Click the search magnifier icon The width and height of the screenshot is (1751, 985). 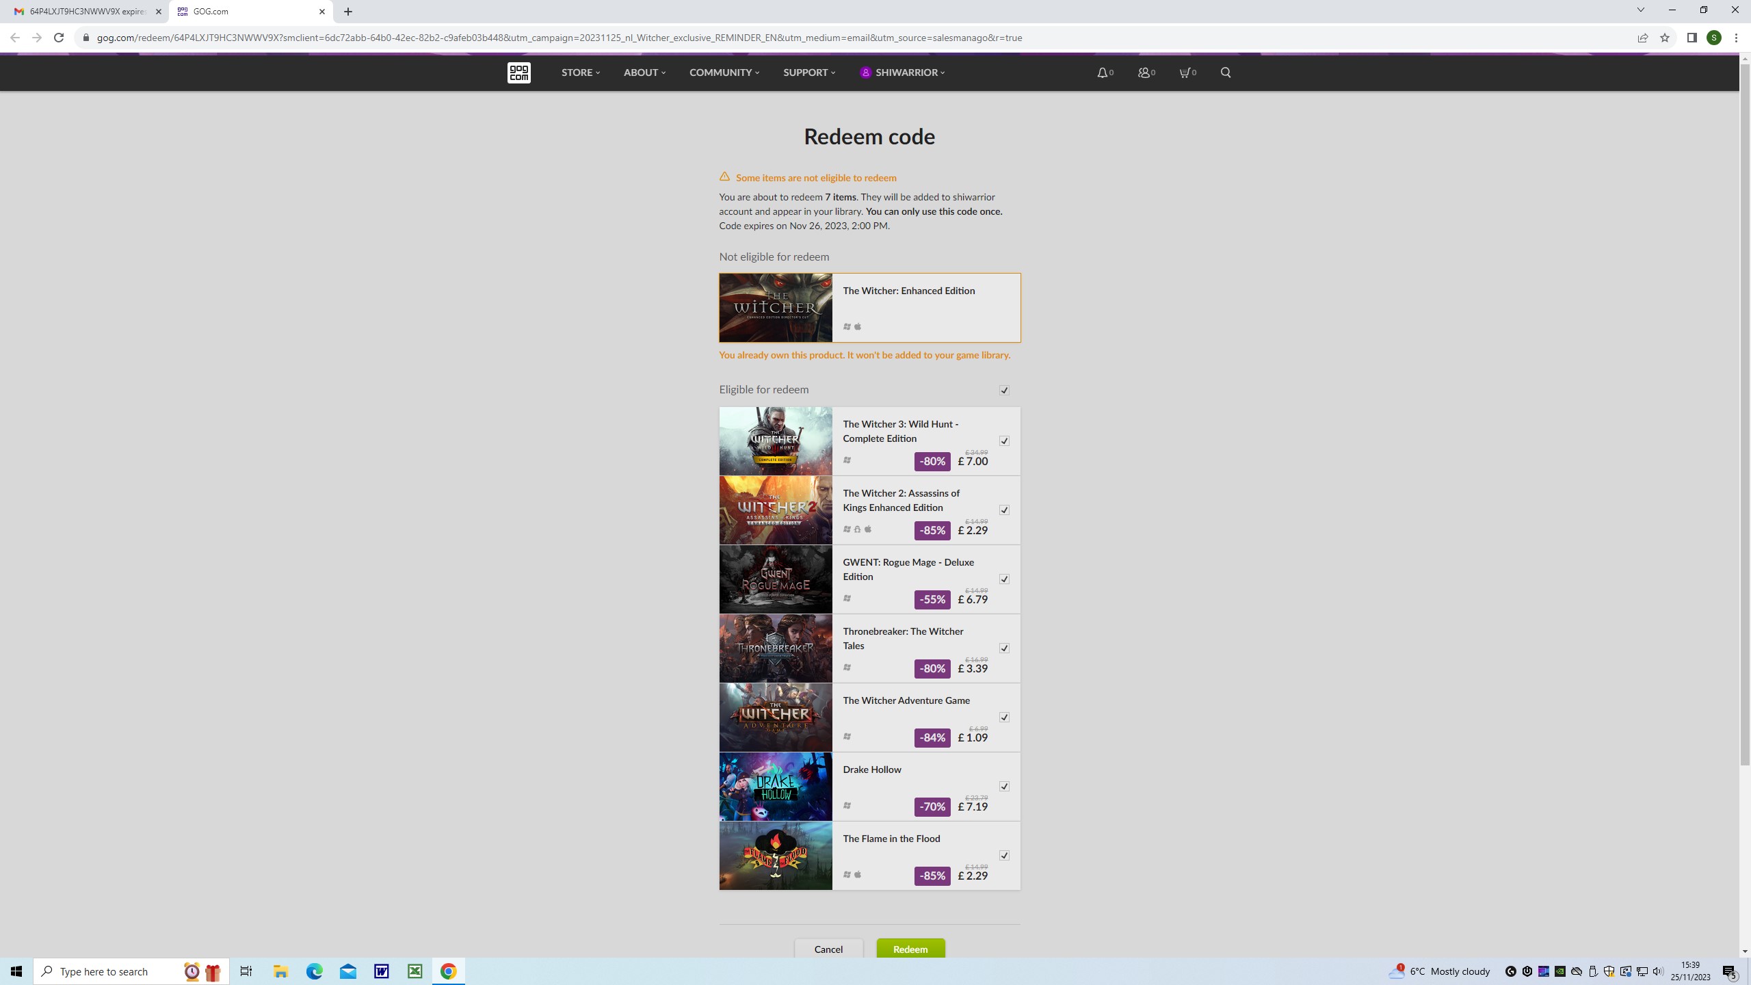click(x=1225, y=73)
